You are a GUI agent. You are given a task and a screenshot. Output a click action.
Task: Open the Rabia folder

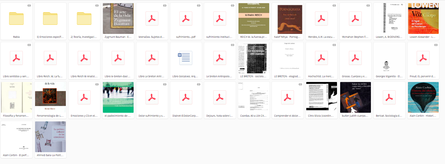click(x=16, y=19)
